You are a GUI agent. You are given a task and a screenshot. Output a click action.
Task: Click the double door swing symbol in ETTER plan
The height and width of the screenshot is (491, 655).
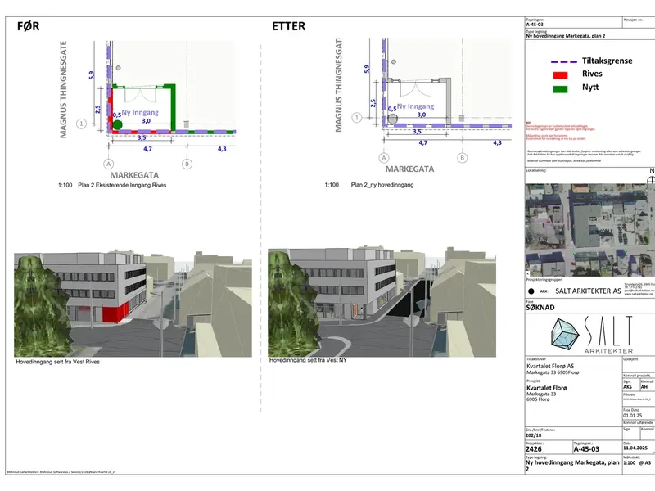pyautogui.click(x=415, y=88)
